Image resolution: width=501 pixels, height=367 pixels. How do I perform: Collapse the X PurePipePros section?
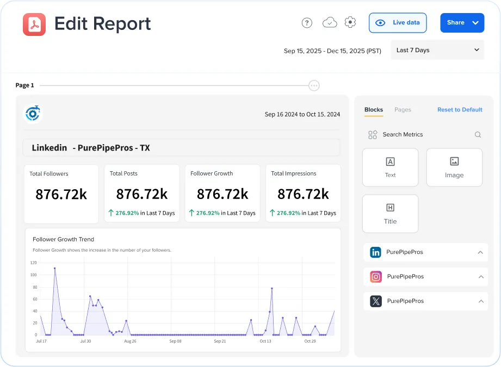pos(480,301)
